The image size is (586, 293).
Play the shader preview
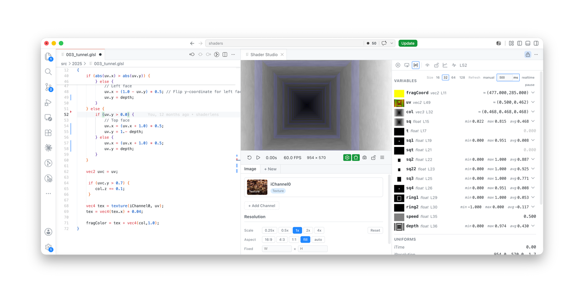tap(258, 157)
